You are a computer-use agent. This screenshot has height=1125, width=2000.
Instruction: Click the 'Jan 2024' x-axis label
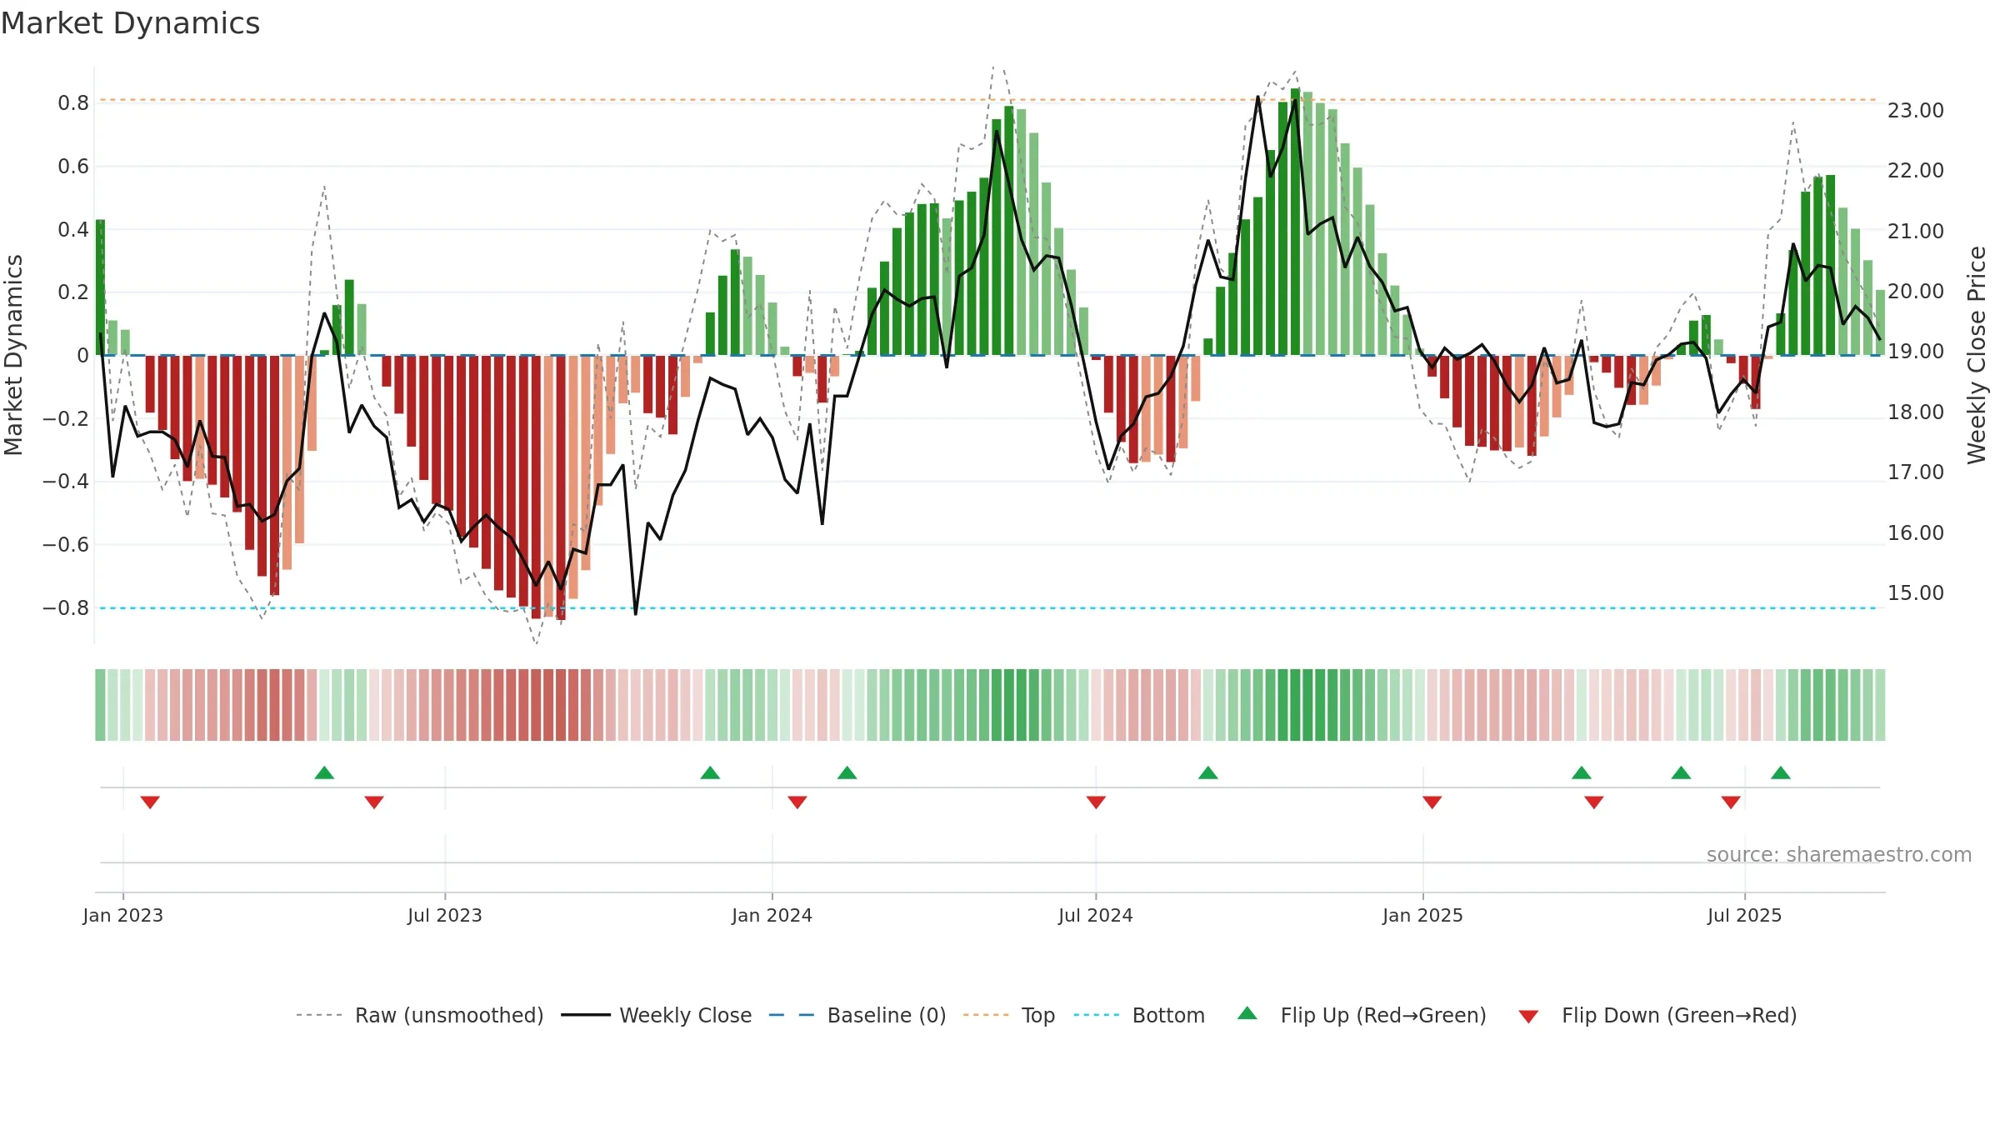click(x=772, y=915)
